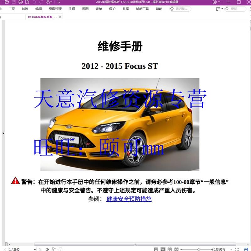Go to next page arrow
The image size is (251, 251).
pyautogui.click(x=40, y=249)
